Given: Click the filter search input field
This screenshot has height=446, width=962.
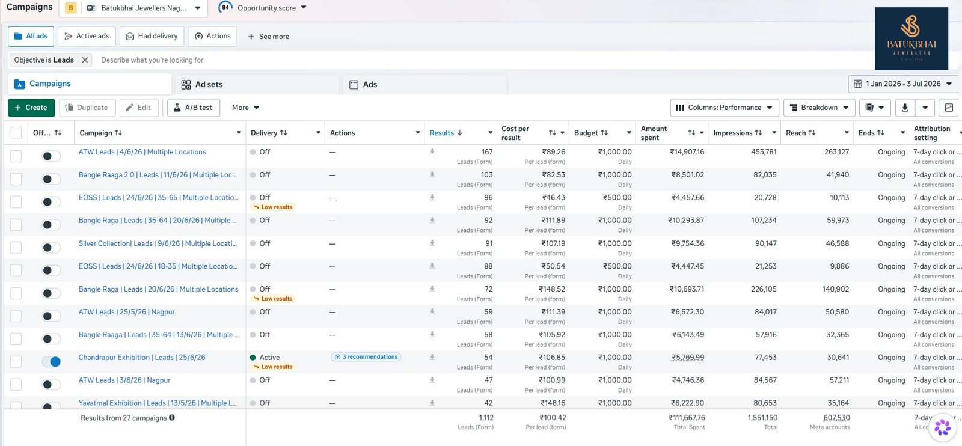Looking at the screenshot, I should point(481,60).
